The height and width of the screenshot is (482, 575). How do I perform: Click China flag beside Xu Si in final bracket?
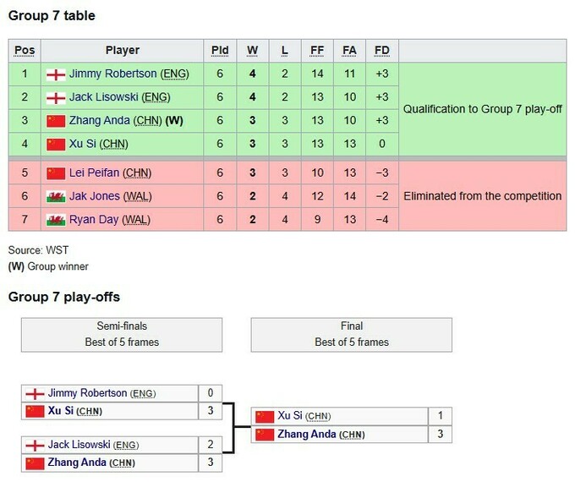265,416
